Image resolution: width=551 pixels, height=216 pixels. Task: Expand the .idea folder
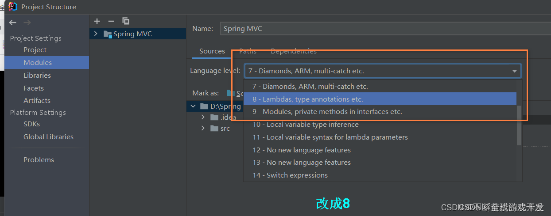click(x=203, y=117)
